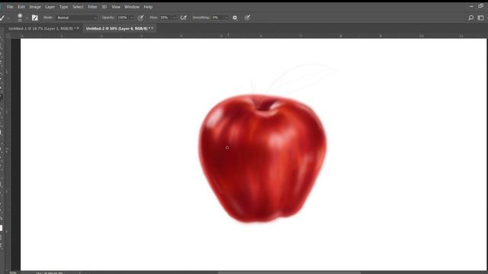Open the workspace switcher icon

point(481,18)
